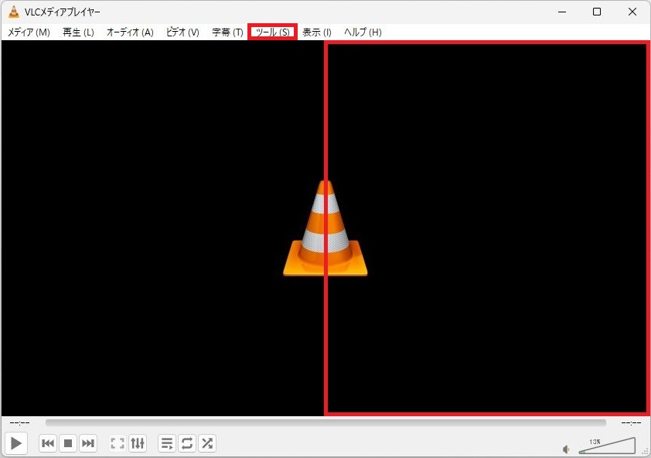Stop playback with the stop icon
Screen dimensions: 651x458
(68, 443)
